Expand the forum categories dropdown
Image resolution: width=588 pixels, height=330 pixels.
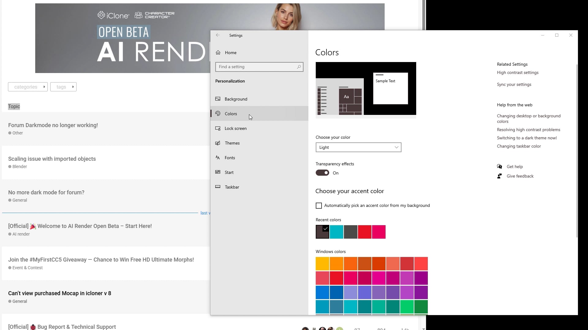click(x=28, y=87)
